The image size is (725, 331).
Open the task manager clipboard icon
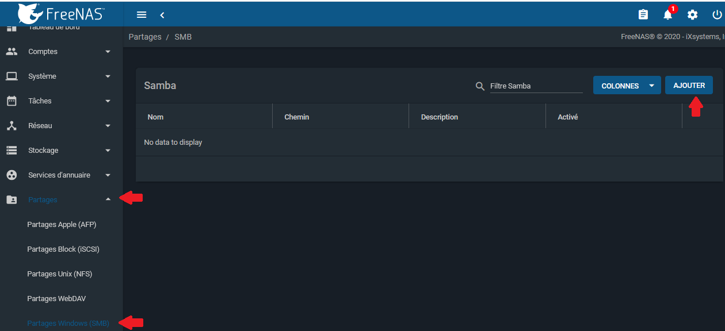(x=643, y=15)
